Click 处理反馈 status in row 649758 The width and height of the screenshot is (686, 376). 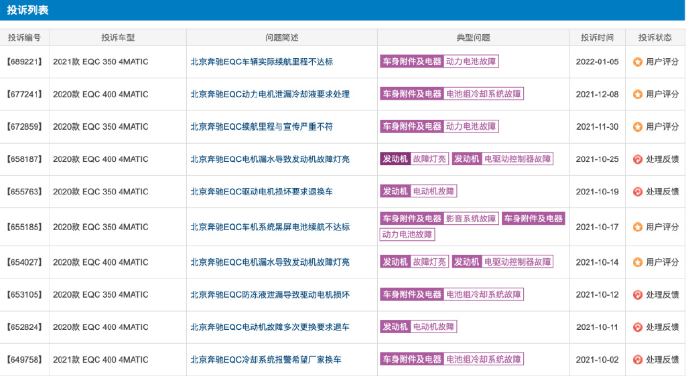click(x=663, y=360)
